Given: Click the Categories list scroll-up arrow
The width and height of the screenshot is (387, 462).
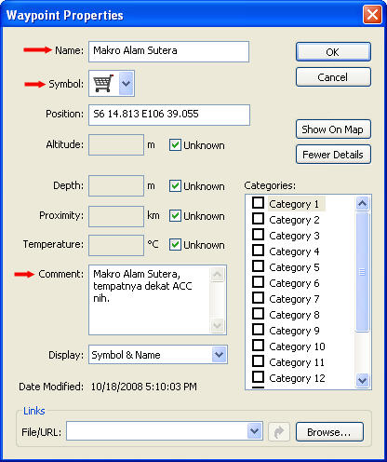Looking at the screenshot, I should coord(363,204).
